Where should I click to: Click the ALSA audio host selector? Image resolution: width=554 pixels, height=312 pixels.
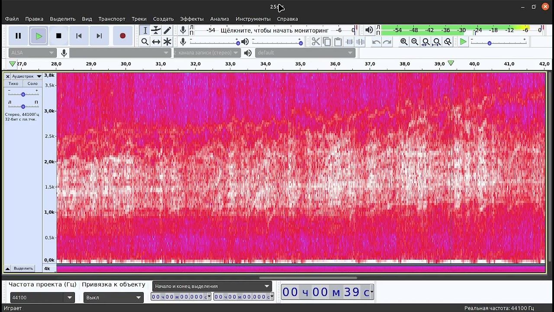click(32, 53)
